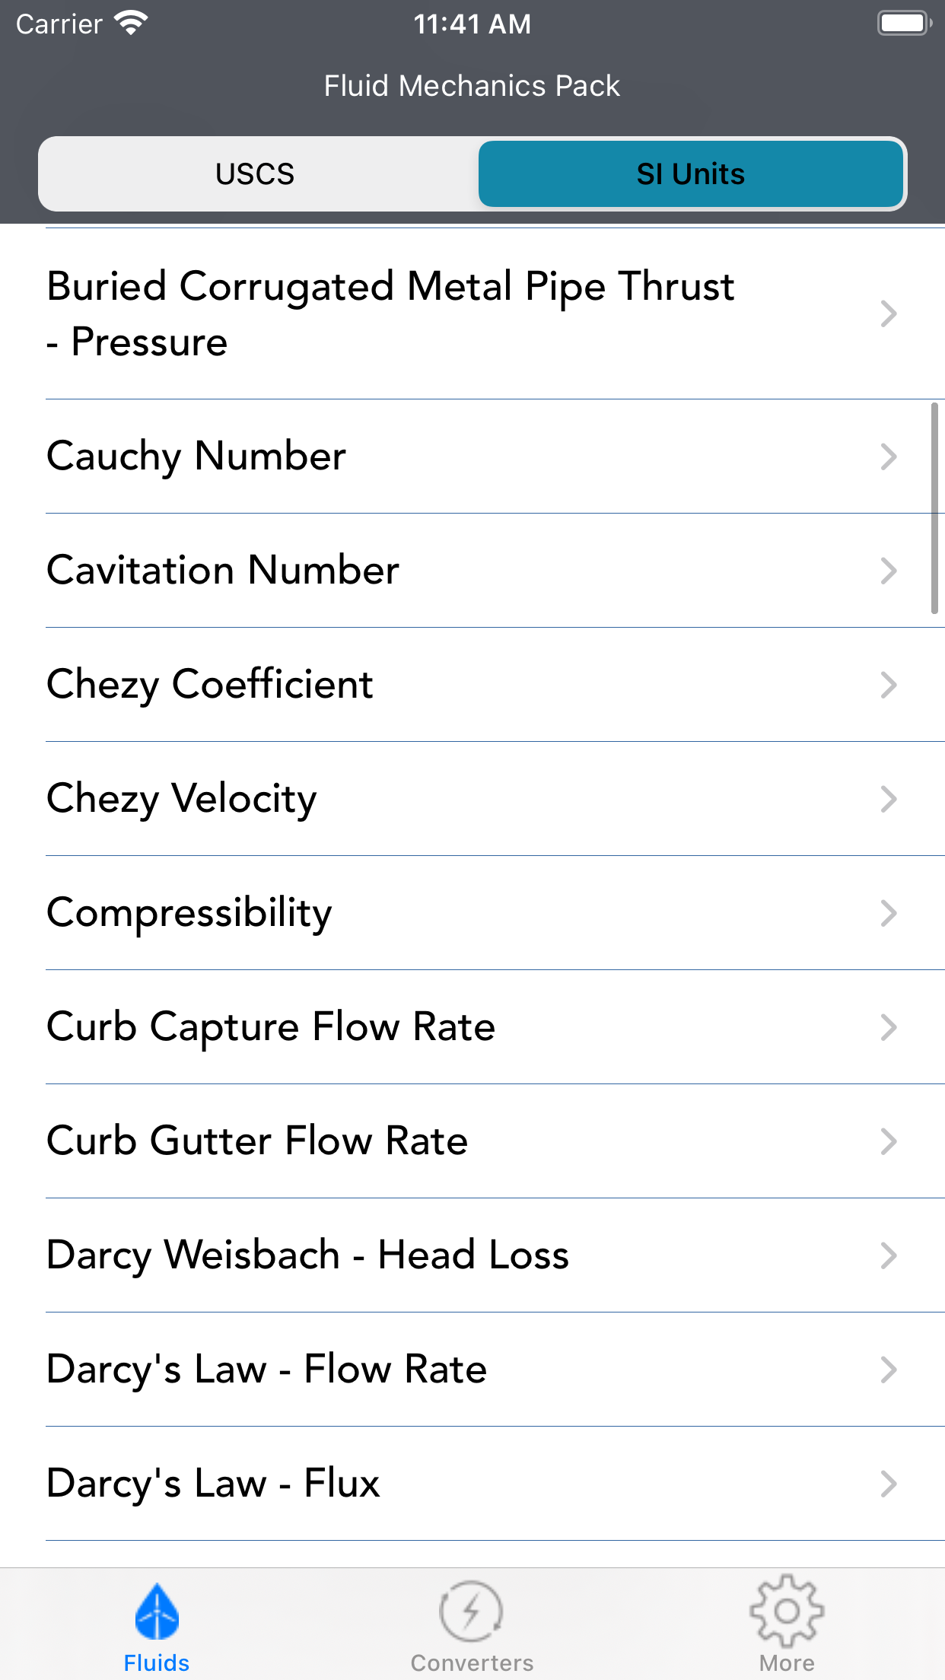The width and height of the screenshot is (945, 1680).
Task: Open the Curb Capture Flow Rate calculator
Action: coord(271,1027)
